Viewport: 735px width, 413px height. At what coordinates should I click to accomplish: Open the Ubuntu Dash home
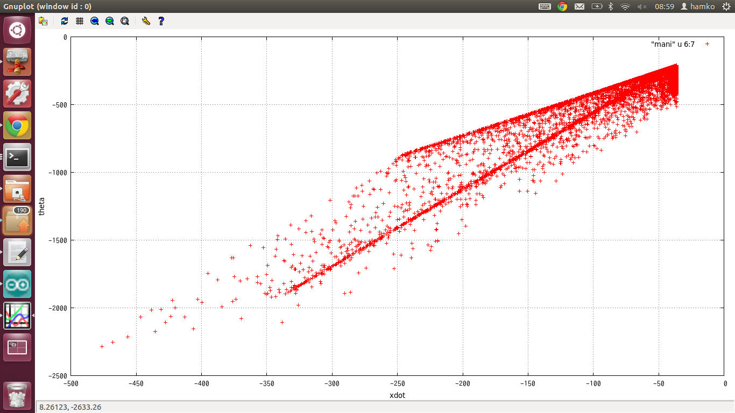[17, 30]
